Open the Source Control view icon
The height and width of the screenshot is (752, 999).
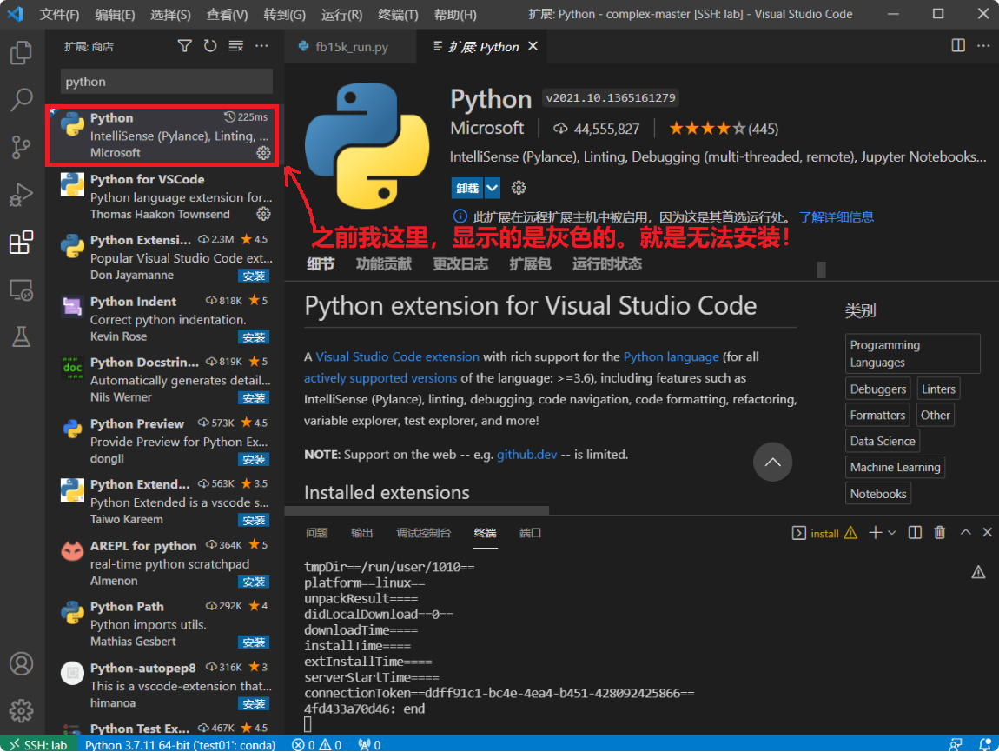21,147
